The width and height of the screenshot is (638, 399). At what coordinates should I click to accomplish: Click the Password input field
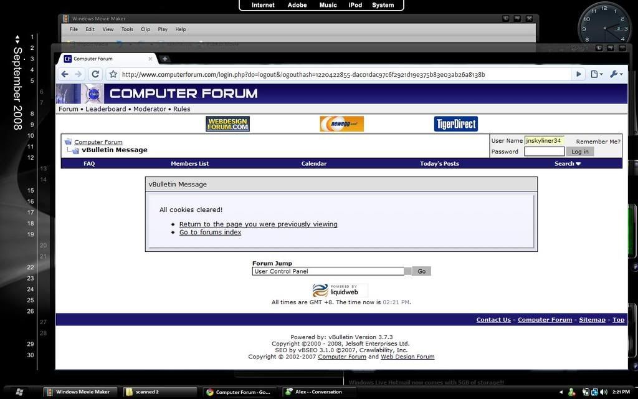pos(544,151)
